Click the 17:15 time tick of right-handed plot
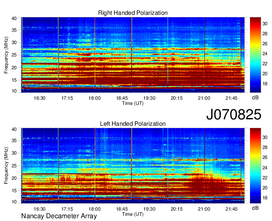This screenshot has width=272, height=221. click(x=67, y=98)
